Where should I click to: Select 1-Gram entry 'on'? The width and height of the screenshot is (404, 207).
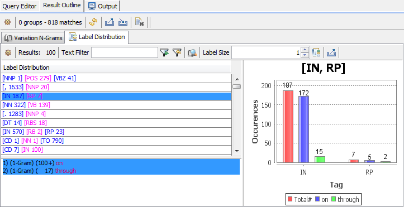pyautogui.click(x=121, y=163)
